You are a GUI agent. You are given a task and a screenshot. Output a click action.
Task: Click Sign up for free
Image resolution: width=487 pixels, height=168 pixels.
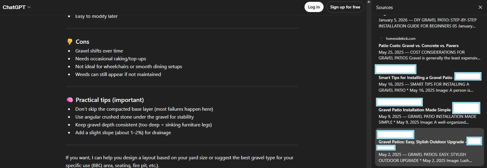click(345, 7)
